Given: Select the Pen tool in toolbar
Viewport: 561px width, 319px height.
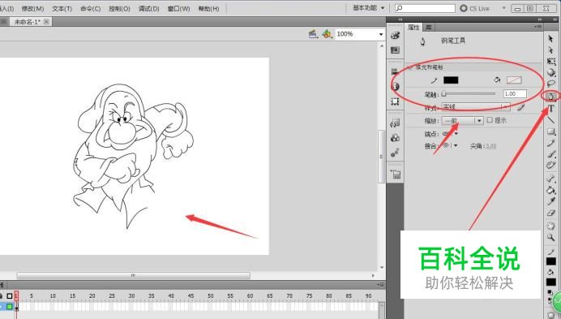Looking at the screenshot, I should tap(550, 96).
